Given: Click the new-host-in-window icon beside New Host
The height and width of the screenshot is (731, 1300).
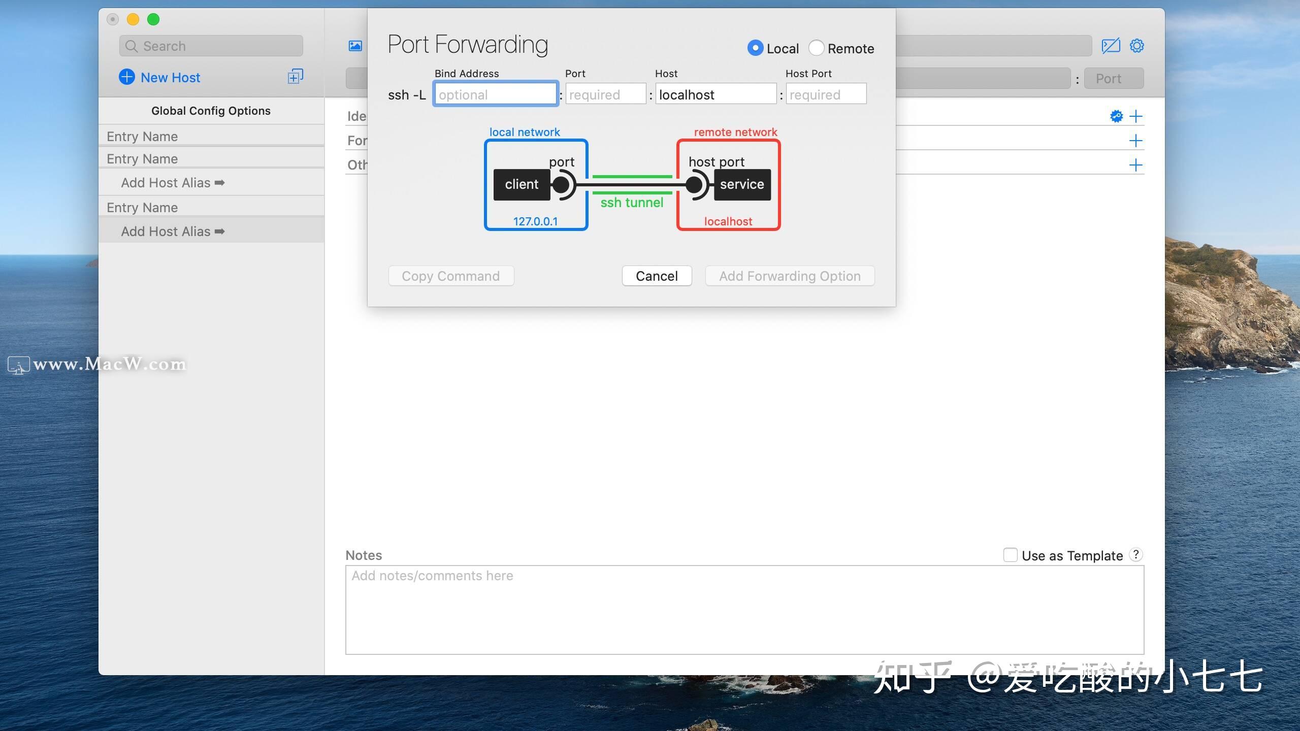Looking at the screenshot, I should pos(295,77).
